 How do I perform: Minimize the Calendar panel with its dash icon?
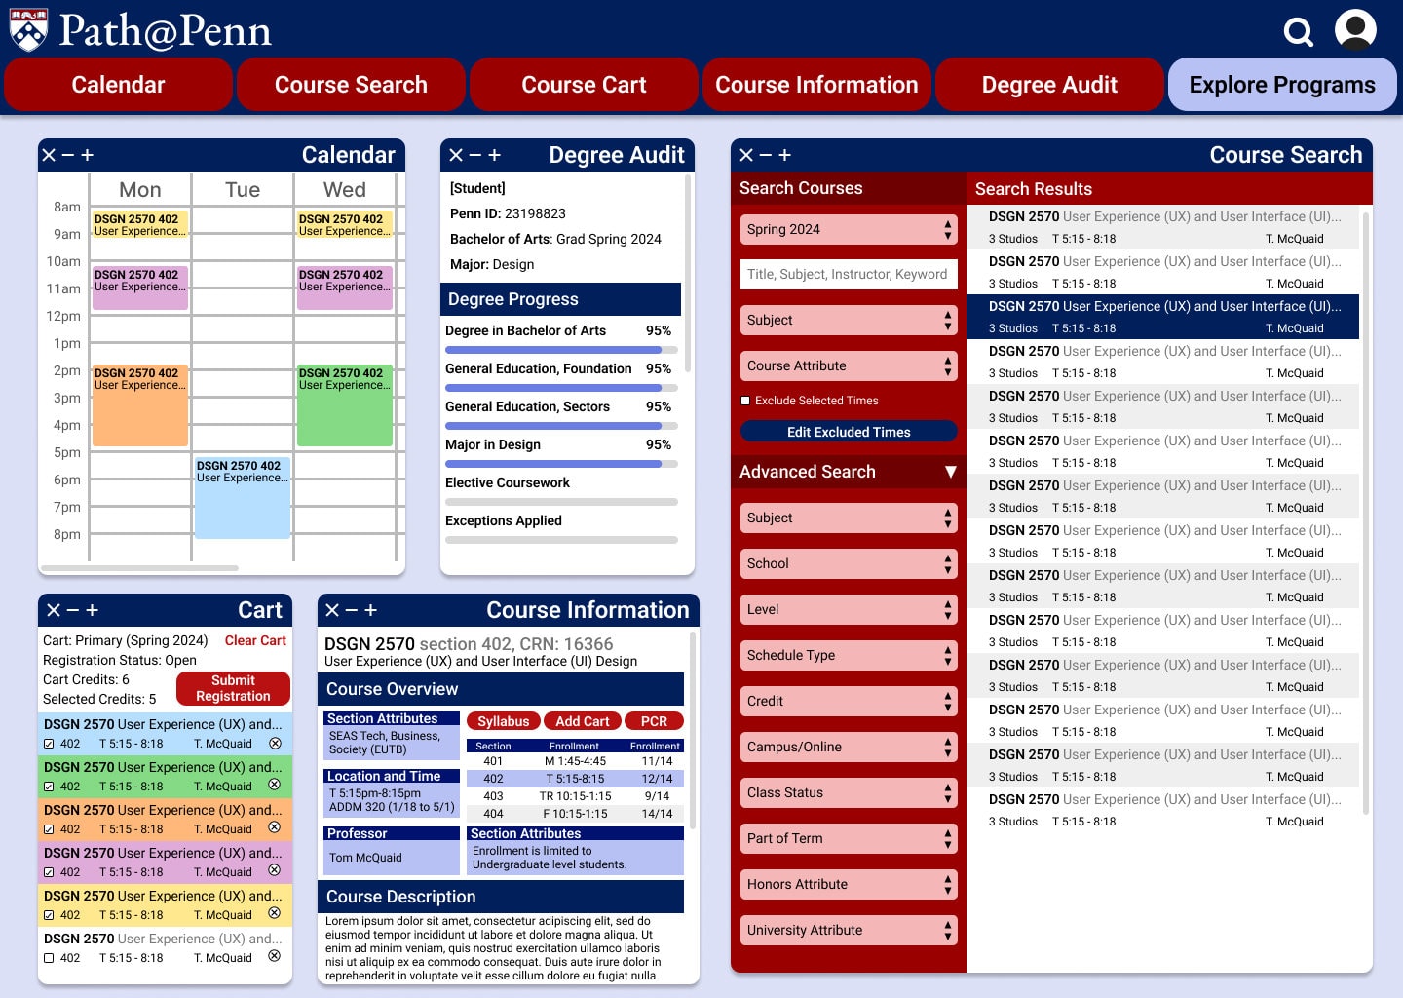pyautogui.click(x=67, y=155)
